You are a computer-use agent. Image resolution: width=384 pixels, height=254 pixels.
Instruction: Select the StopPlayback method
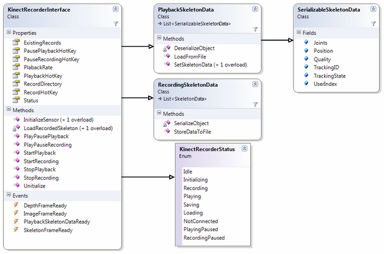pyautogui.click(x=40, y=169)
